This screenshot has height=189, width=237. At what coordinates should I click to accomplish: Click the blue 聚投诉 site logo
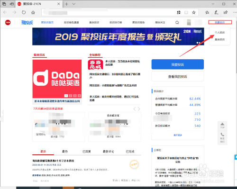pos(27,23)
